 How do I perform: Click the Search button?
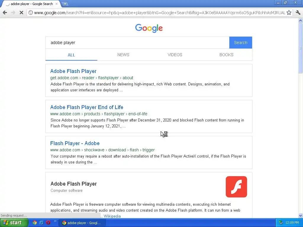[241, 43]
